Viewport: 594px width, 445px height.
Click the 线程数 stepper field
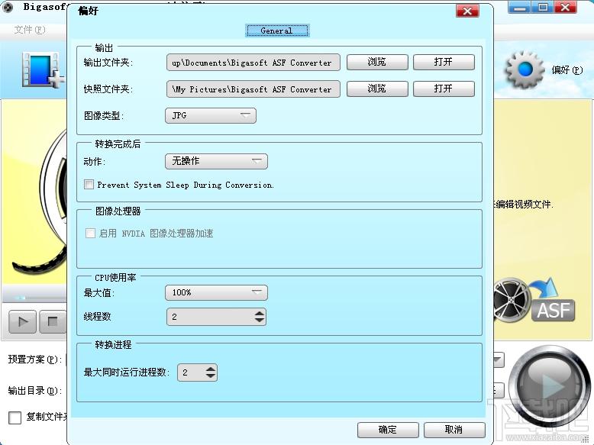[x=210, y=316]
